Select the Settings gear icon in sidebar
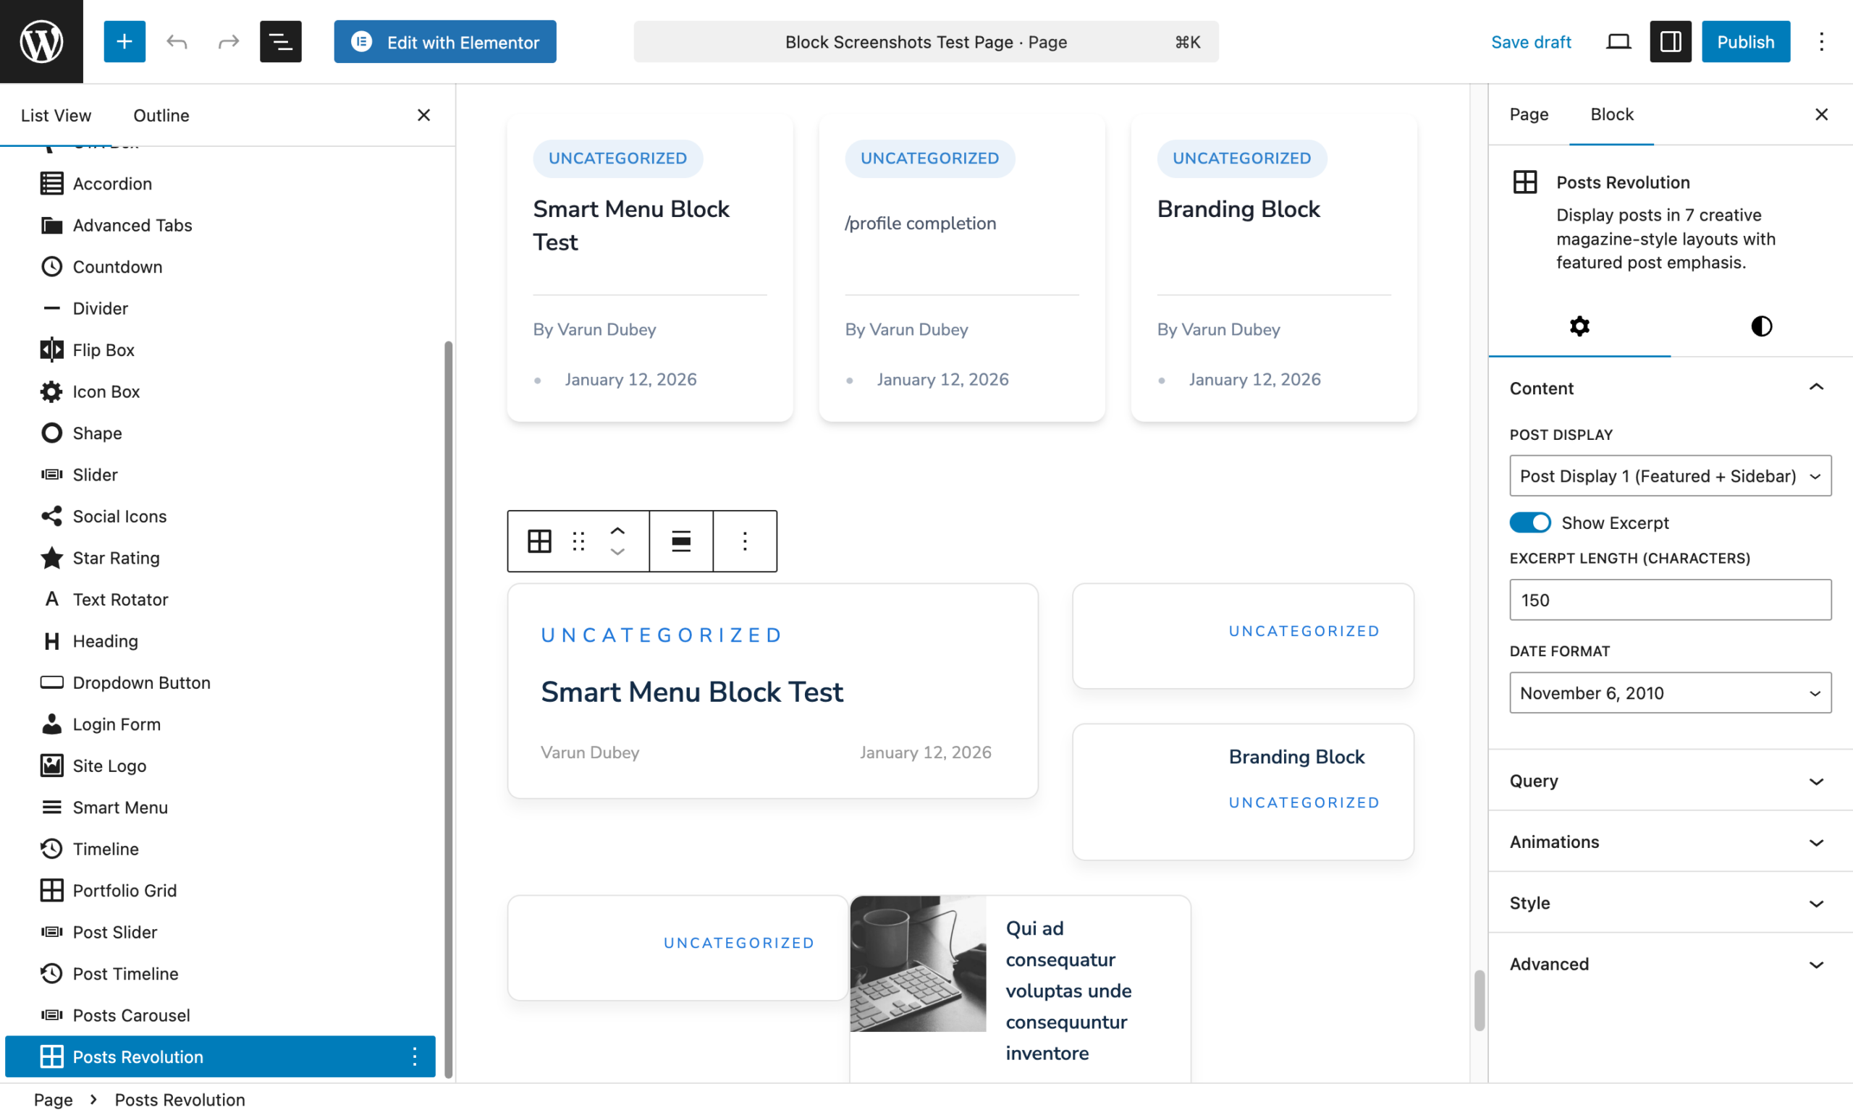1853x1115 pixels. point(1578,326)
